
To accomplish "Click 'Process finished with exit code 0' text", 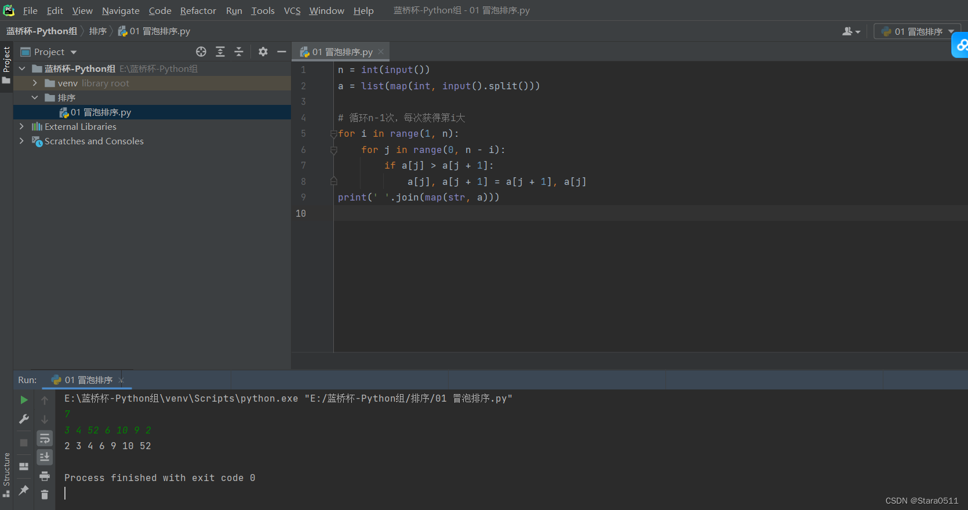I will [x=160, y=478].
